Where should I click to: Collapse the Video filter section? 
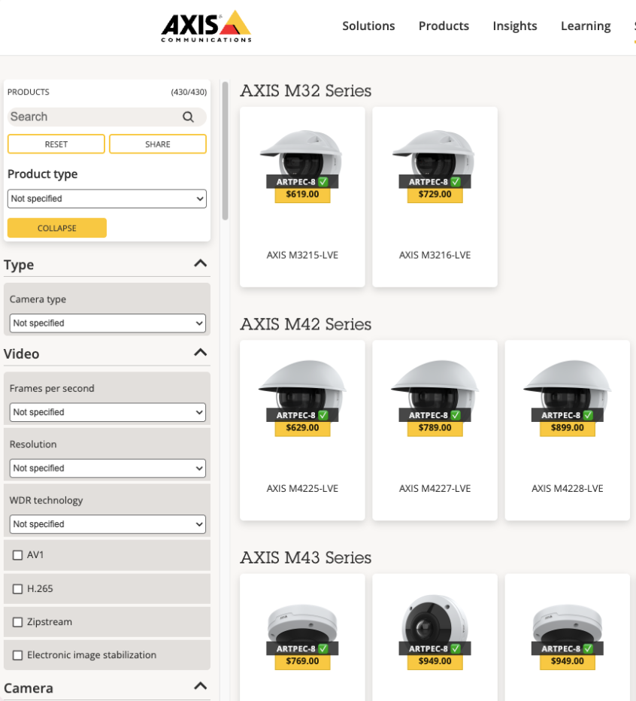click(200, 352)
